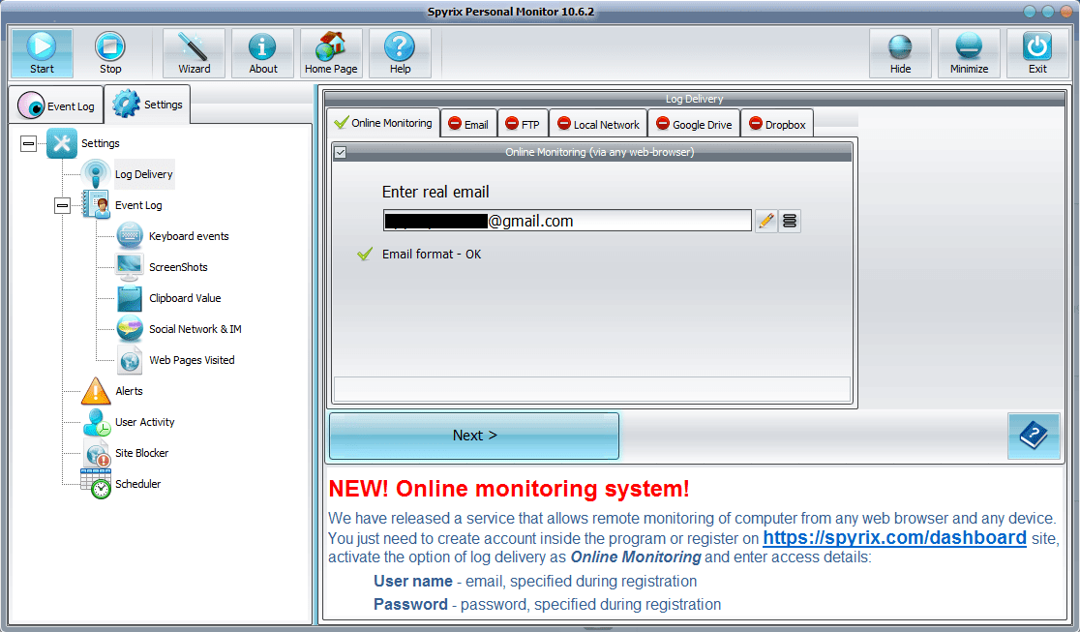Click the User Activity icon
1080x632 pixels.
click(96, 422)
